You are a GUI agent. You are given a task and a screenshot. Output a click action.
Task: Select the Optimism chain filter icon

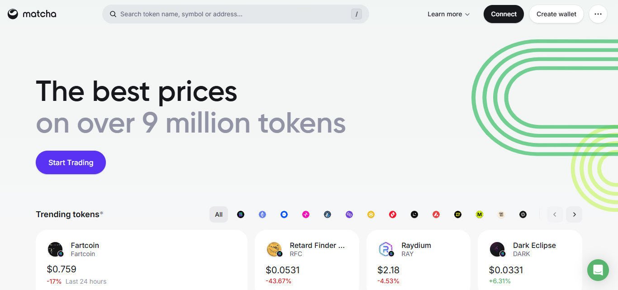(393, 214)
